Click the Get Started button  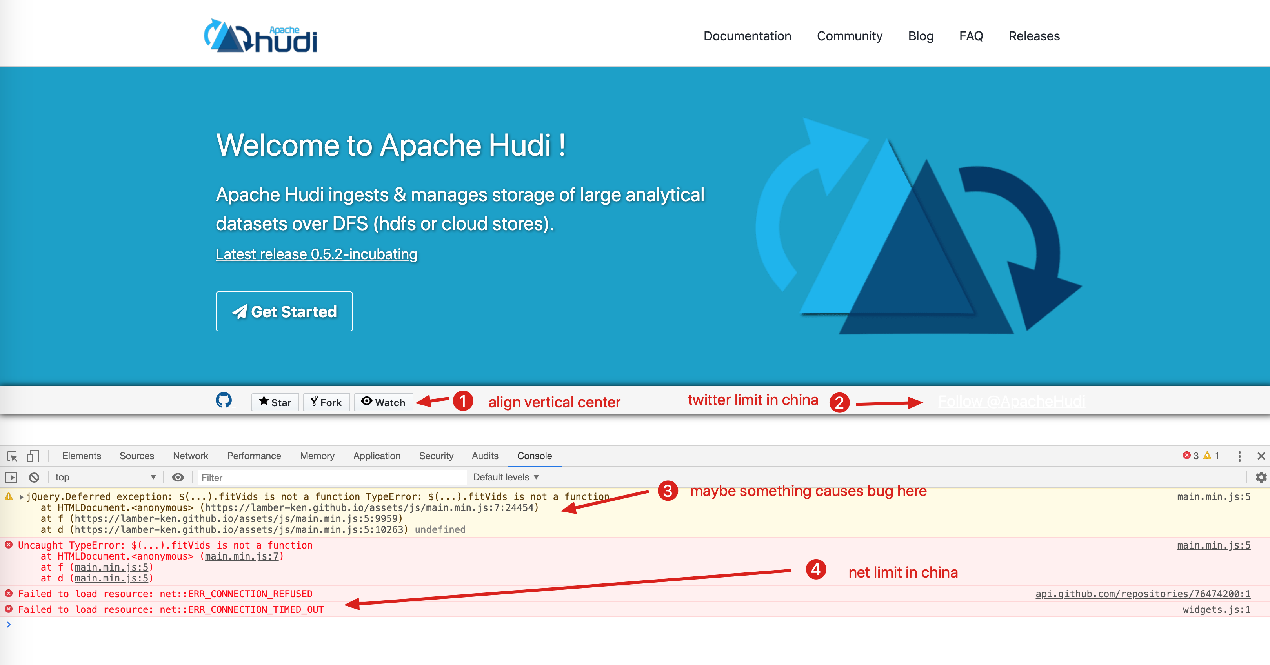click(x=284, y=311)
